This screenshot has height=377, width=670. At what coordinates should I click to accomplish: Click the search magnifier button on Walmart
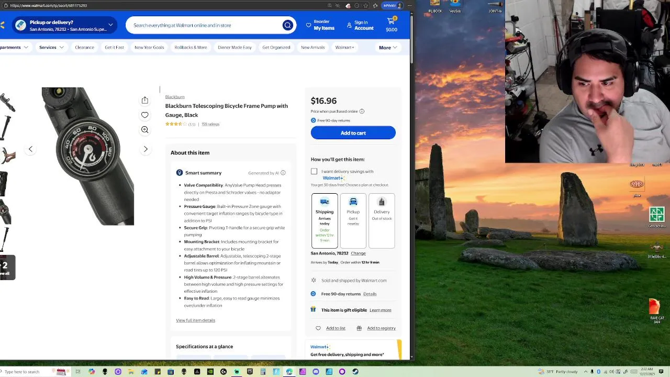[x=287, y=25]
